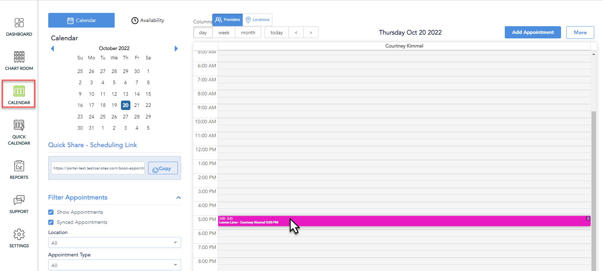
Task: Switch columns to Locations
Action: 258,20
